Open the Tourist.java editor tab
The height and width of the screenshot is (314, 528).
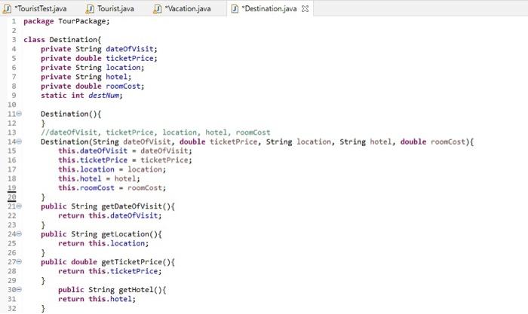[x=110, y=8]
